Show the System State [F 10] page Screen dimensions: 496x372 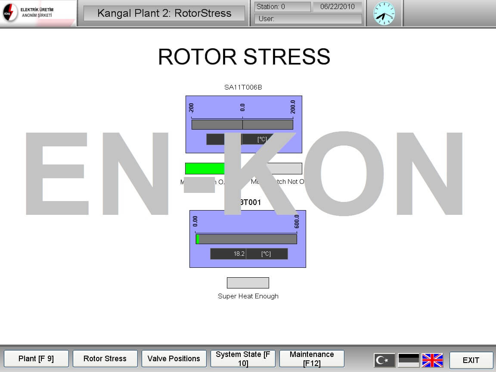point(243,359)
